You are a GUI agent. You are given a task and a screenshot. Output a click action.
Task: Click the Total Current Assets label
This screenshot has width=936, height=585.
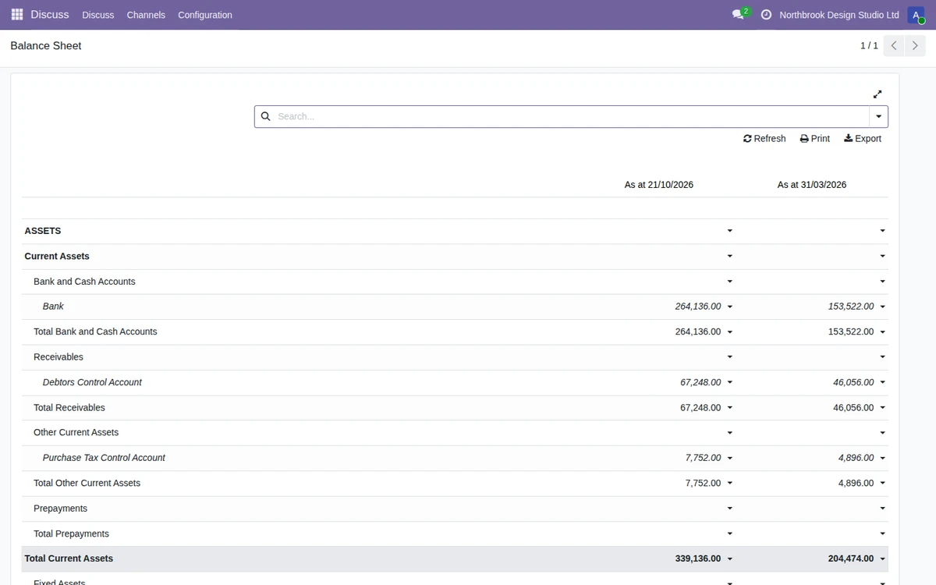[x=69, y=558]
